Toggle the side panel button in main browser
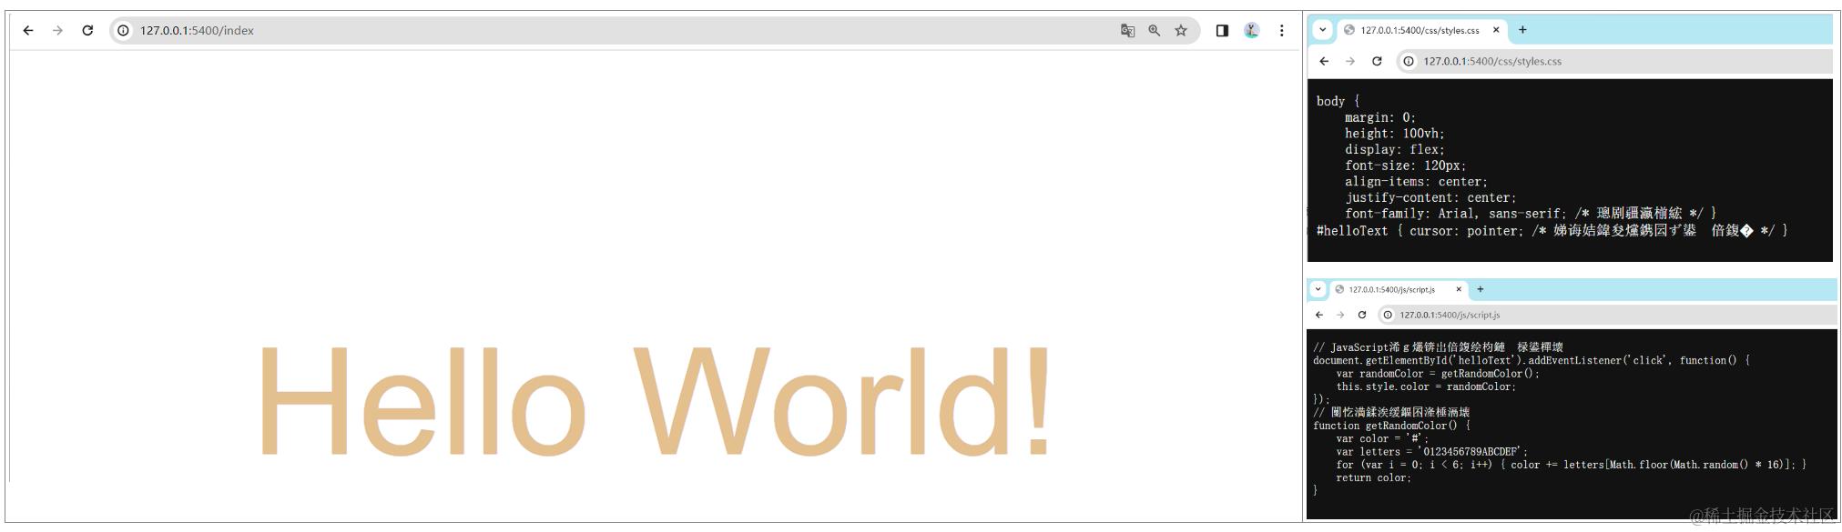 1222,30
